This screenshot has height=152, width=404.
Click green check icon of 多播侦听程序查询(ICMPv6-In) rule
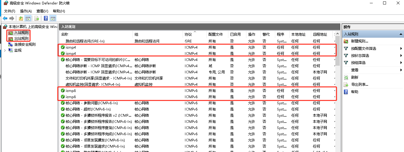[x=62, y=128]
